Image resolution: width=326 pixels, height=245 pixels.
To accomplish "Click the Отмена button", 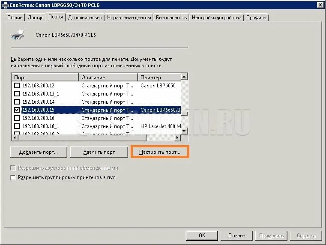I will click(236, 236).
